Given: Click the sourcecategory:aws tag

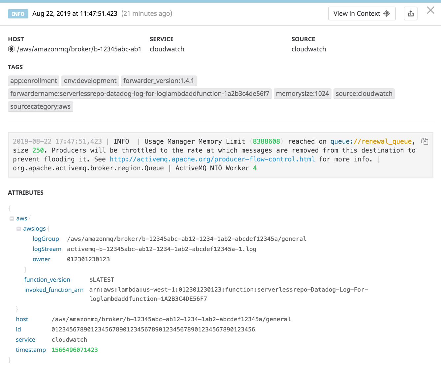Looking at the screenshot, I should [x=40, y=106].
